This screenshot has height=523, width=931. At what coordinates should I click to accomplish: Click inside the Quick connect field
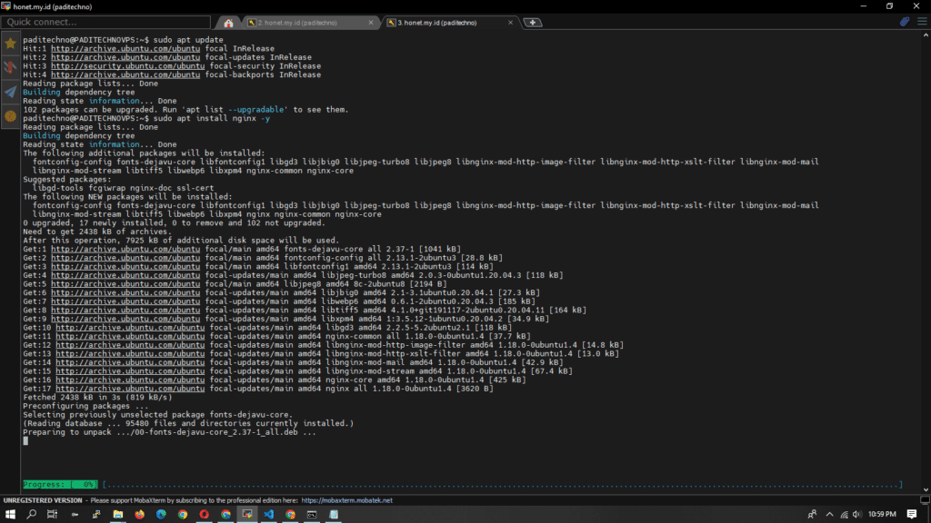[x=105, y=21]
